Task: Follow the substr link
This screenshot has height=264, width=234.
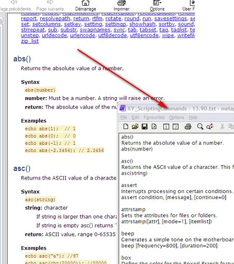Action: [x=69, y=30]
